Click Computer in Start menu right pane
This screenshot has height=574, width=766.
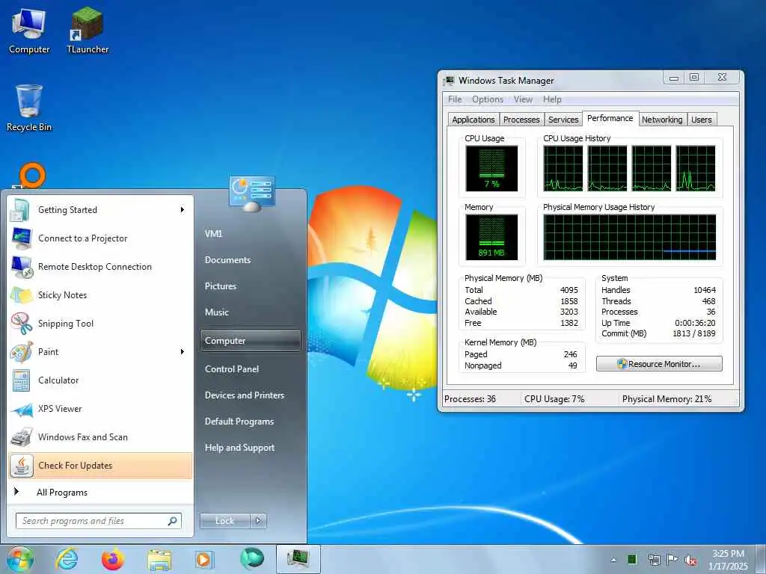coord(250,341)
